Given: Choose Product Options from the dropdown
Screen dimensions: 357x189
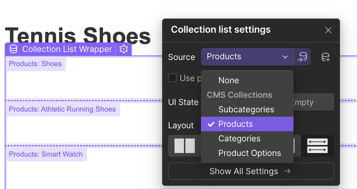Looking at the screenshot, I should tap(250, 153).
